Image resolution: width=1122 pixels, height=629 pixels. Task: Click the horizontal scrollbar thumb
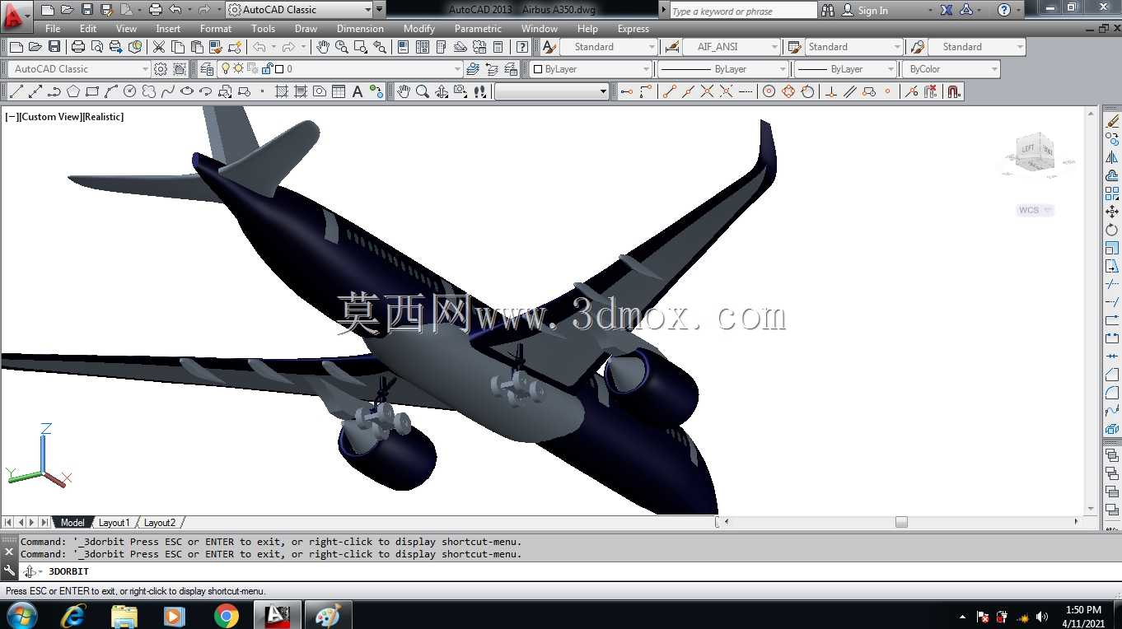coord(901,522)
